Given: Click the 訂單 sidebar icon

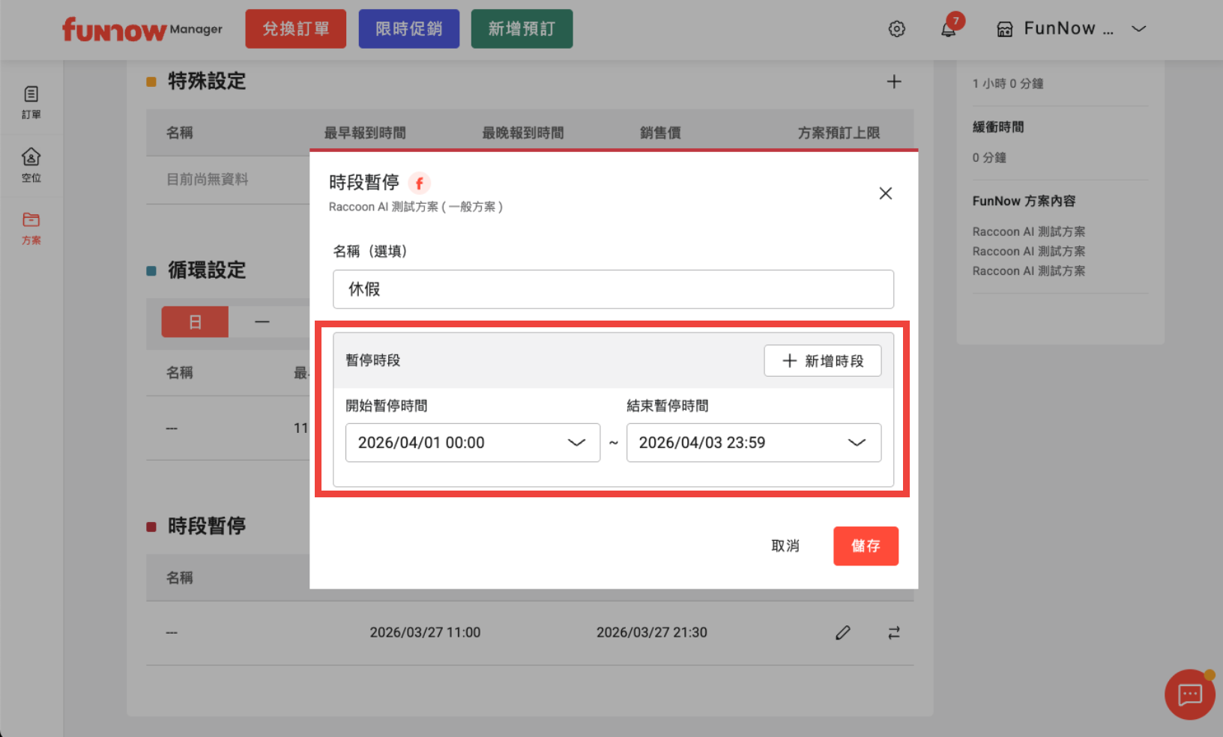Looking at the screenshot, I should (31, 102).
